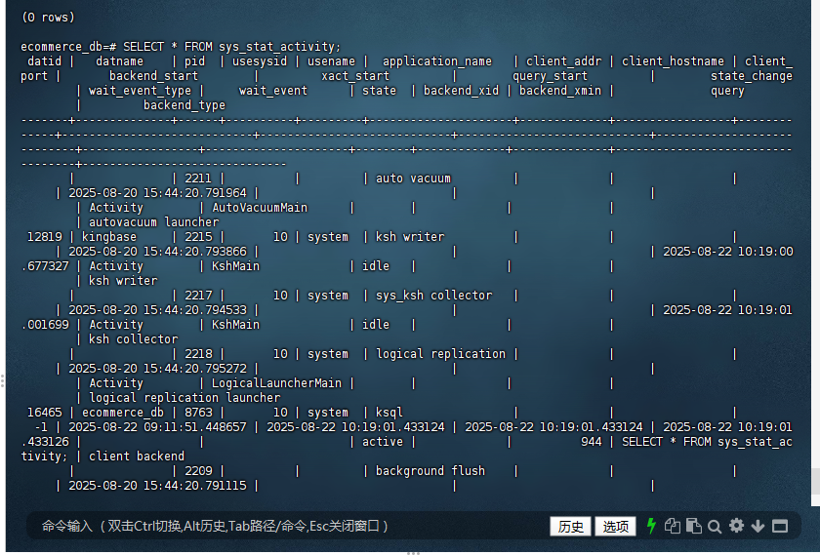Select pid value 2209
The height and width of the screenshot is (555, 820).
[198, 471]
